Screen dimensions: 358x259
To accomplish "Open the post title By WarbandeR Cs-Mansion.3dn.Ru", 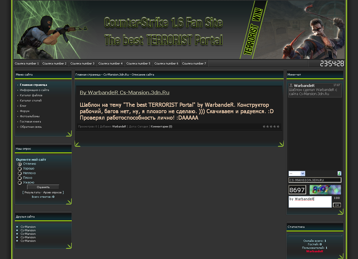I will point(124,92).
